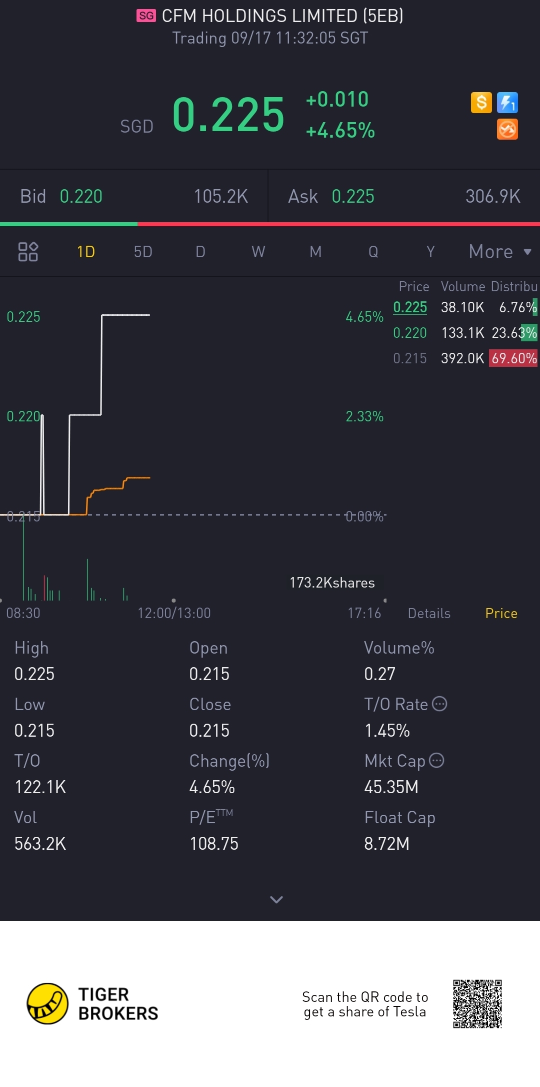This screenshot has height=1087, width=540.
Task: Select the 0.215 price distribution row
Action: pyautogui.click(x=464, y=358)
